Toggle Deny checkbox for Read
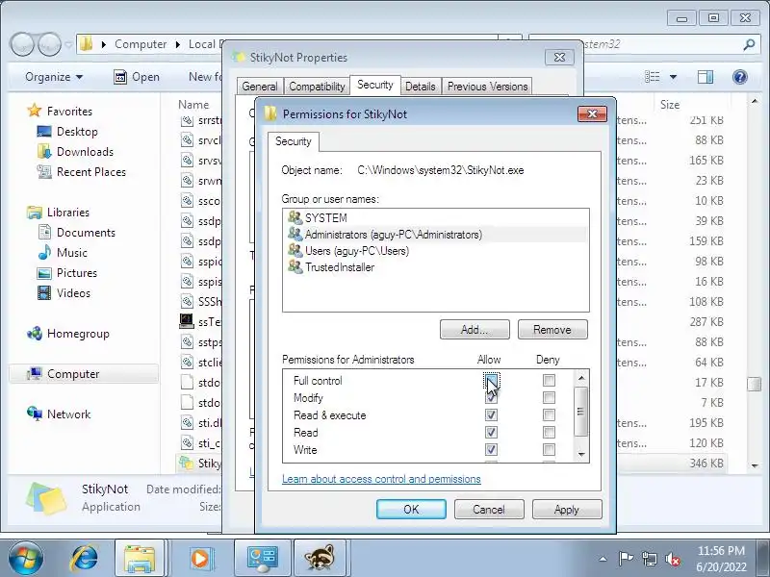Screen dimensions: 770x577 coord(549,432)
